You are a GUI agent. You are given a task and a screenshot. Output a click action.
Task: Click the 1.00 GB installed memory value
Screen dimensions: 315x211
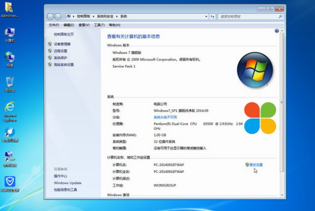(160, 135)
